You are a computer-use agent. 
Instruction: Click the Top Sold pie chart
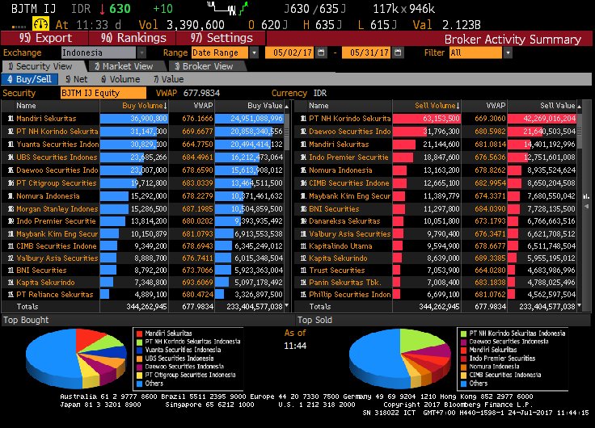coord(395,360)
